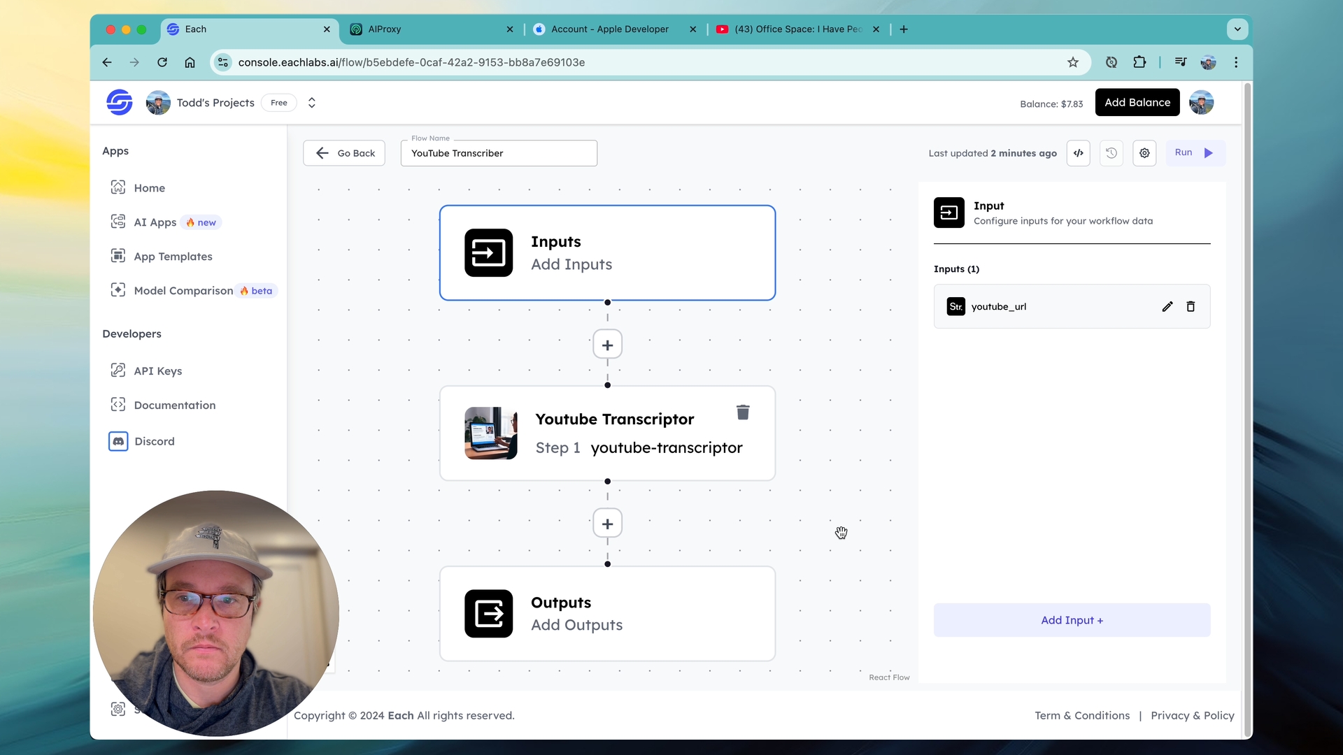Open the media control icon in toolbar
The height and width of the screenshot is (755, 1343).
pos(1181,62)
